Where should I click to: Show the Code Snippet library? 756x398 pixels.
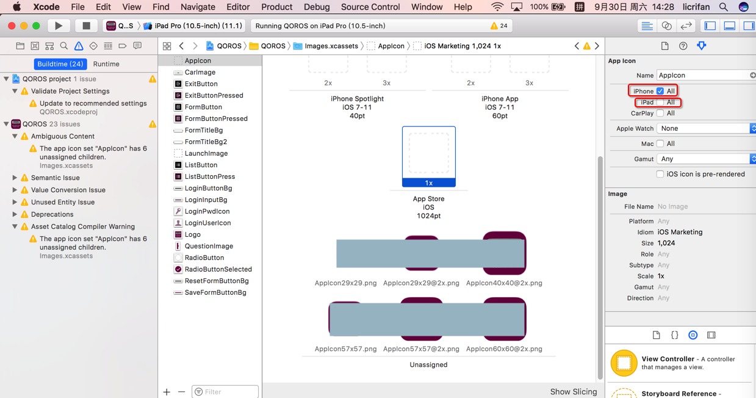tap(675, 335)
